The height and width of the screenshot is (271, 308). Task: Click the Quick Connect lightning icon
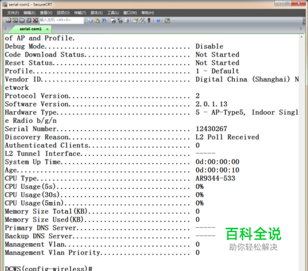tap(15, 20)
